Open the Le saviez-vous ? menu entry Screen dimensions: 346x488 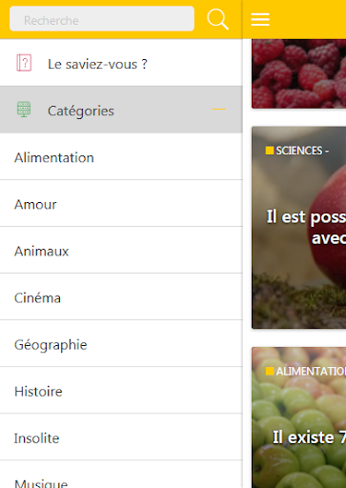pyautogui.click(x=121, y=63)
